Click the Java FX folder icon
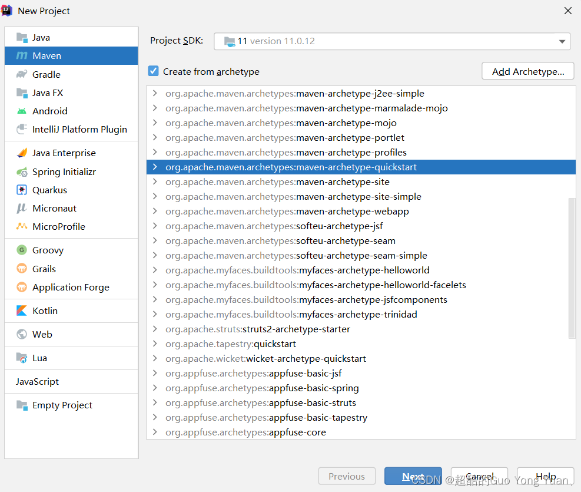This screenshot has width=581, height=492. tap(22, 93)
